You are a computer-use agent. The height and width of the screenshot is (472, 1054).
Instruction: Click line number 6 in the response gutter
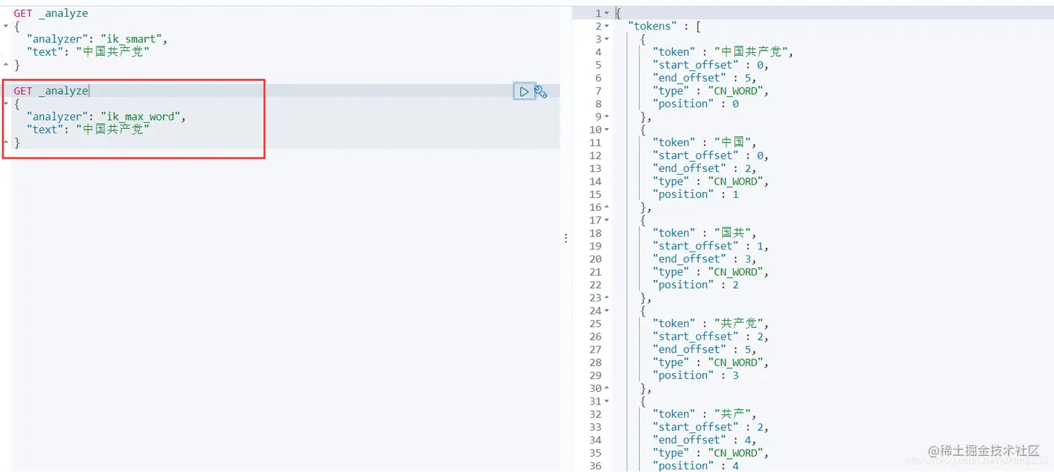[x=598, y=78]
